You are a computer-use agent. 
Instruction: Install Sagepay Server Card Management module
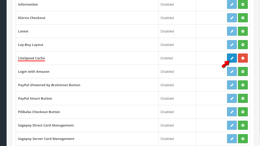click(243, 139)
